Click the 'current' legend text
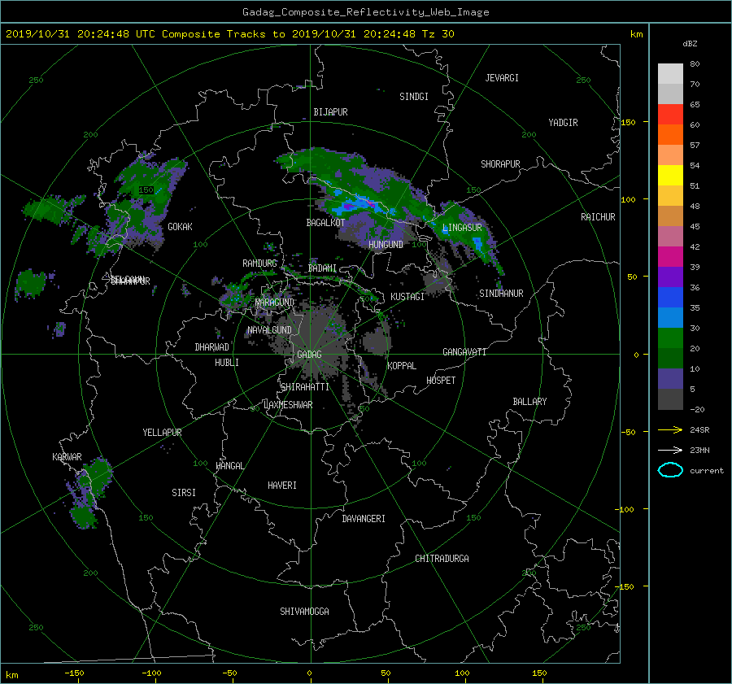This screenshot has height=684, width=732. pyautogui.click(x=706, y=471)
